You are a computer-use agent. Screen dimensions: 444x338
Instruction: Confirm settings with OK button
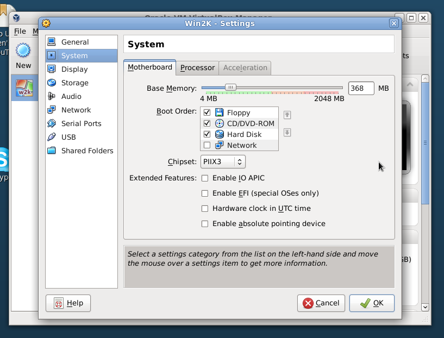(372, 303)
